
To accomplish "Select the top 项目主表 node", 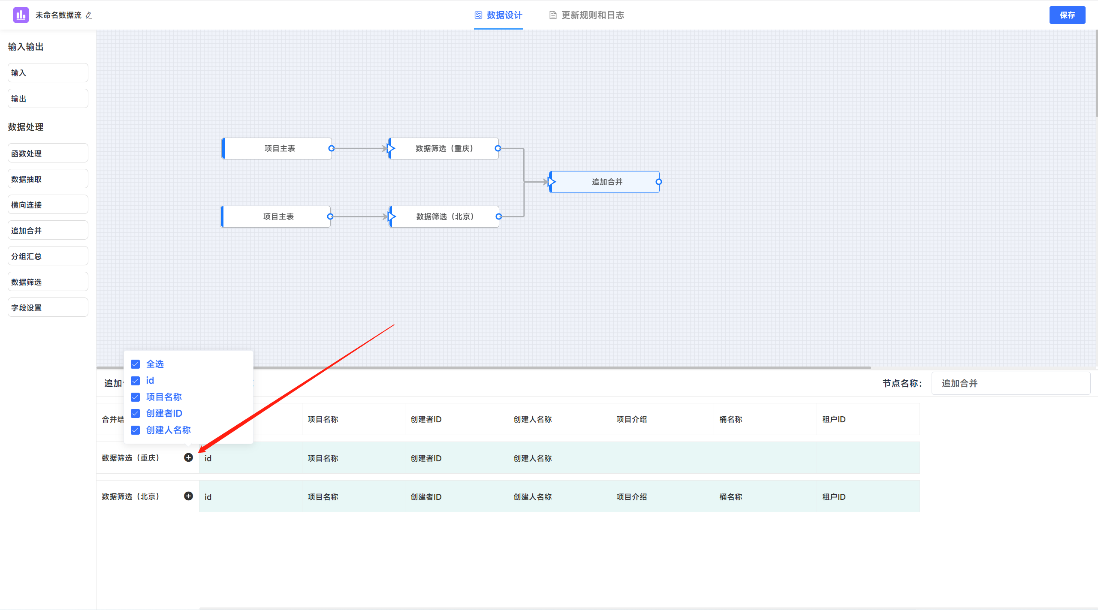I will pos(277,148).
